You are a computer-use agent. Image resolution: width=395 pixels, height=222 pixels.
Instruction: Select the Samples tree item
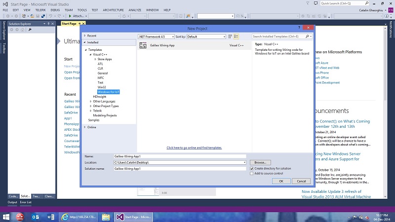(94, 120)
